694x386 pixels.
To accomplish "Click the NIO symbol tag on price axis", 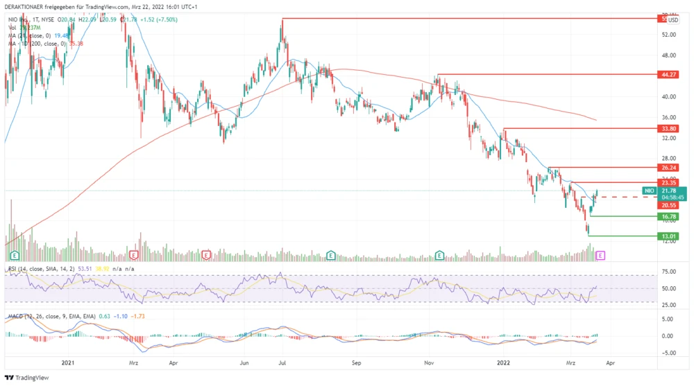I will (x=649, y=190).
